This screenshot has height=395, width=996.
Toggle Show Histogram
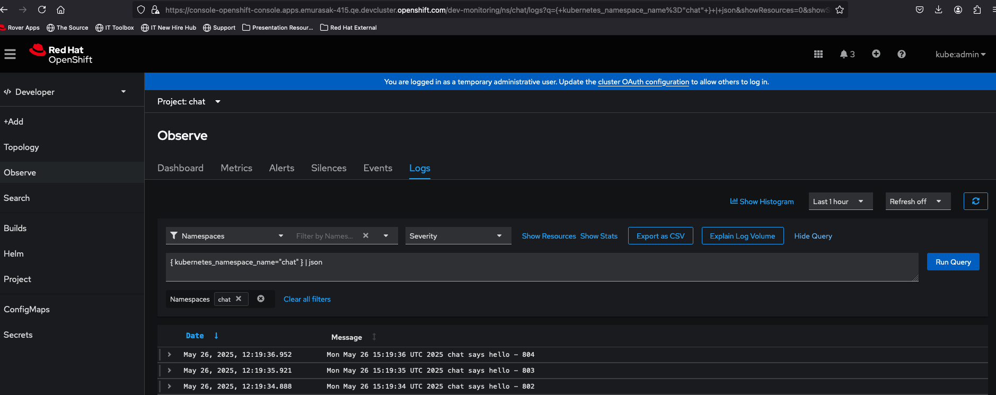[762, 201]
